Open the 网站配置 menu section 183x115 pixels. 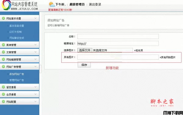pos(20,102)
